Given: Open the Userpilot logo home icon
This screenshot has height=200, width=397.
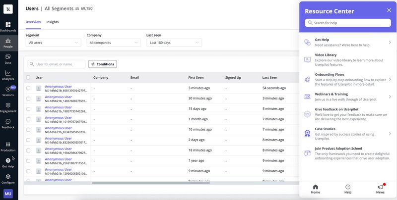Looking at the screenshot, I should [8, 9].
